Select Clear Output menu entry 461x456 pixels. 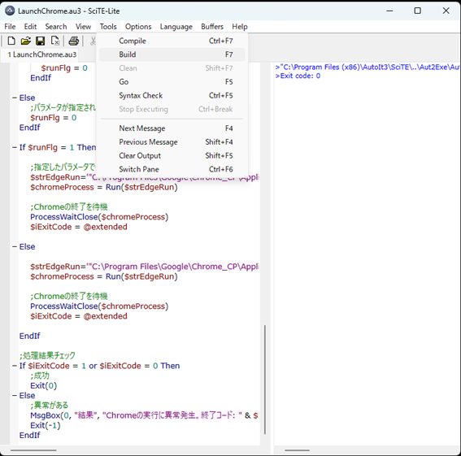[x=172, y=155]
